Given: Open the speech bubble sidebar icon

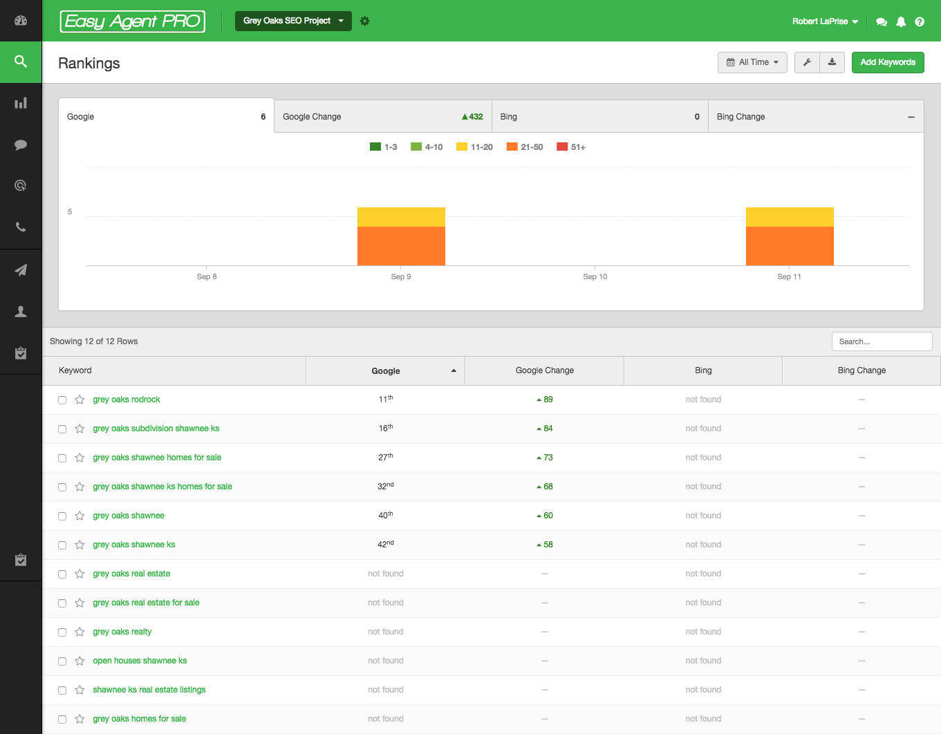Looking at the screenshot, I should pyautogui.click(x=21, y=144).
